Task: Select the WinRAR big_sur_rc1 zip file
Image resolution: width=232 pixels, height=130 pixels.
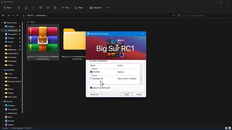Action: [43, 43]
